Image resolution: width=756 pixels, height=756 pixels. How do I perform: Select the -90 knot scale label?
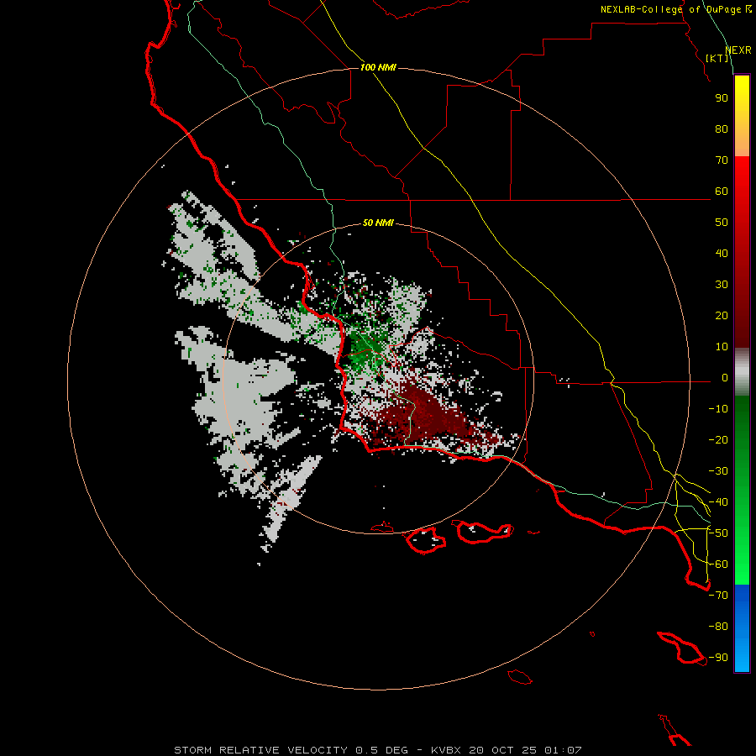coord(718,658)
